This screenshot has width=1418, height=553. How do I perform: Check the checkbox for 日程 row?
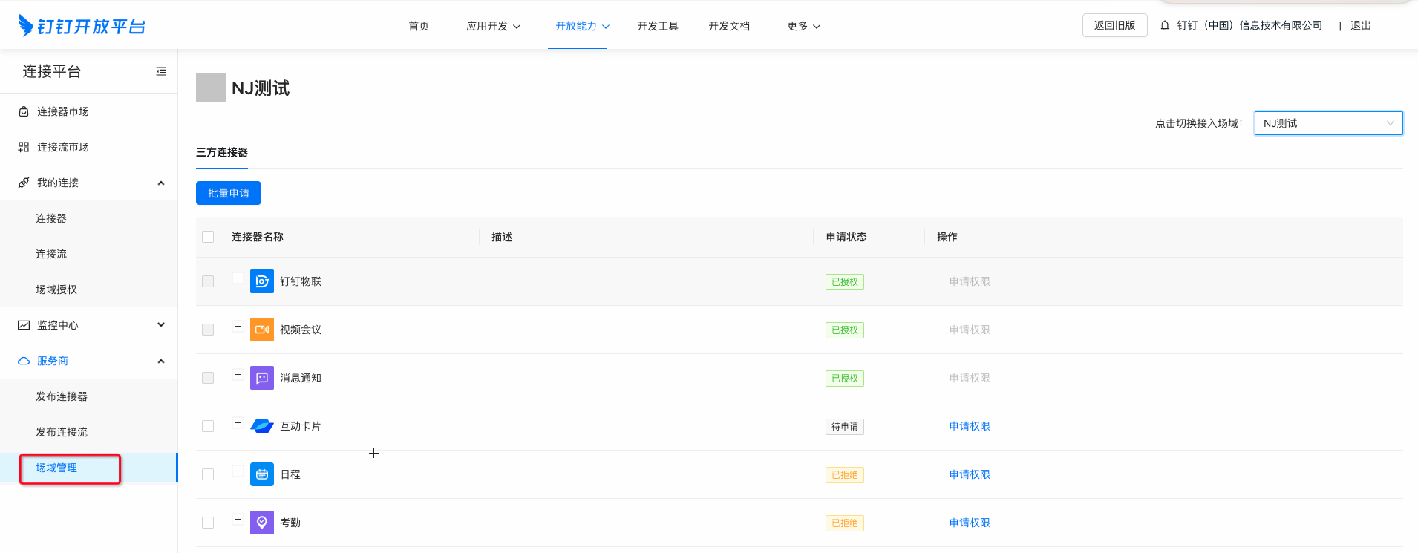[208, 474]
